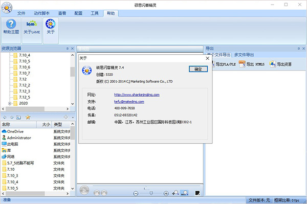Click the 100% actual size zoom icon
The image size is (307, 204).
[x=184, y=193]
